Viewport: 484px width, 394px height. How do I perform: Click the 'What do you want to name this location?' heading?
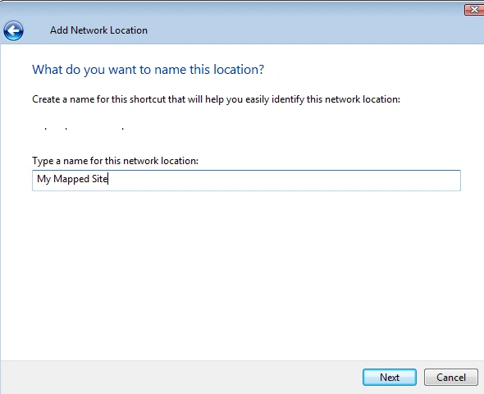point(148,70)
